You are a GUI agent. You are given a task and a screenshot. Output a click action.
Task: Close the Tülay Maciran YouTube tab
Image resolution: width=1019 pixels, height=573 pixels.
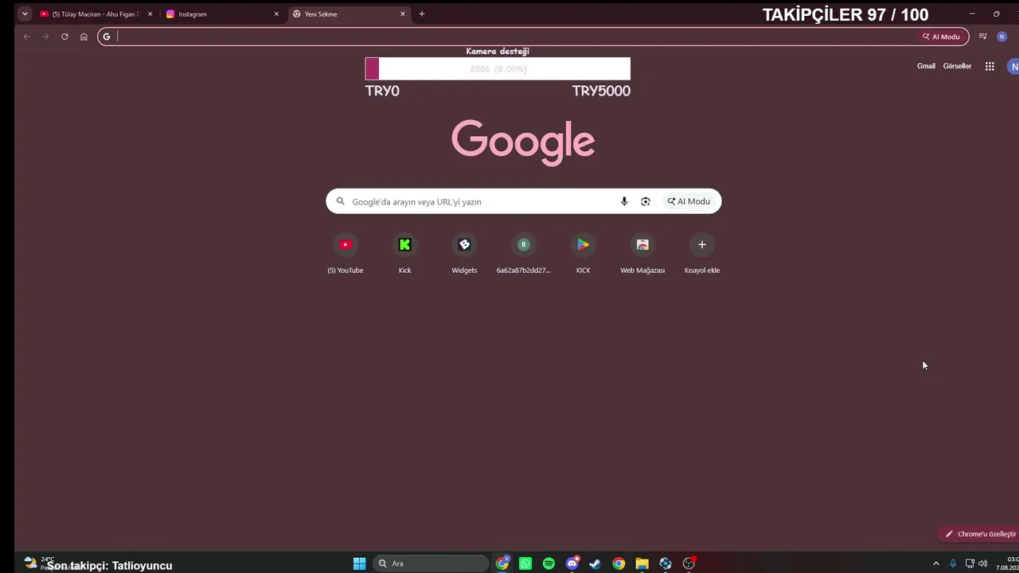pyautogui.click(x=150, y=14)
